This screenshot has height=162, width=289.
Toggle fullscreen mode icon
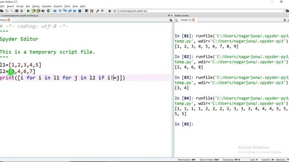pyautogui.click(x=92, y=11)
